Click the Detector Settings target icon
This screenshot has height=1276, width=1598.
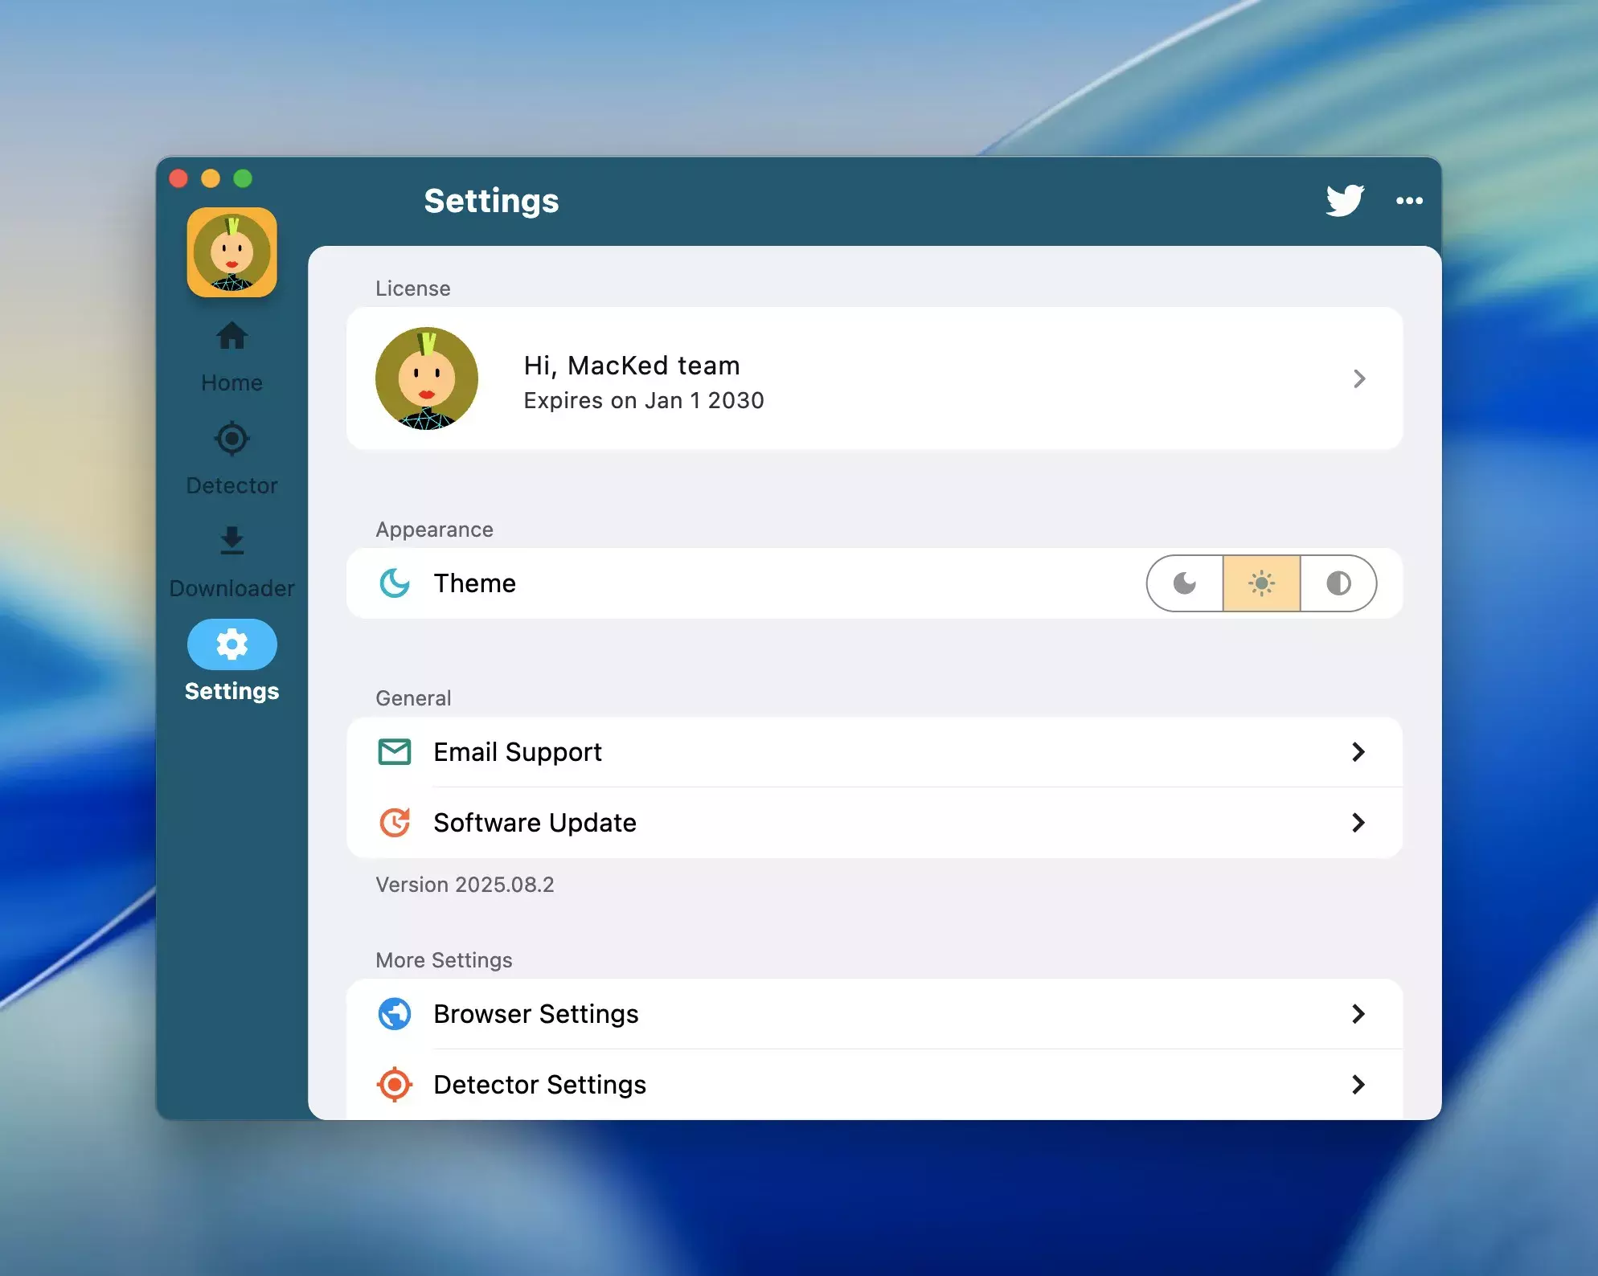395,1085
